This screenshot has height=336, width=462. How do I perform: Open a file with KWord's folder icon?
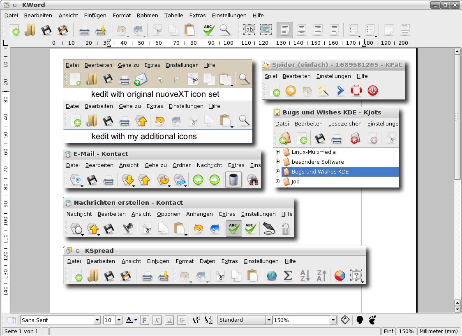30,30
